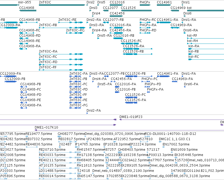Click transcript ZnT63C-RA

pos(48,51)
